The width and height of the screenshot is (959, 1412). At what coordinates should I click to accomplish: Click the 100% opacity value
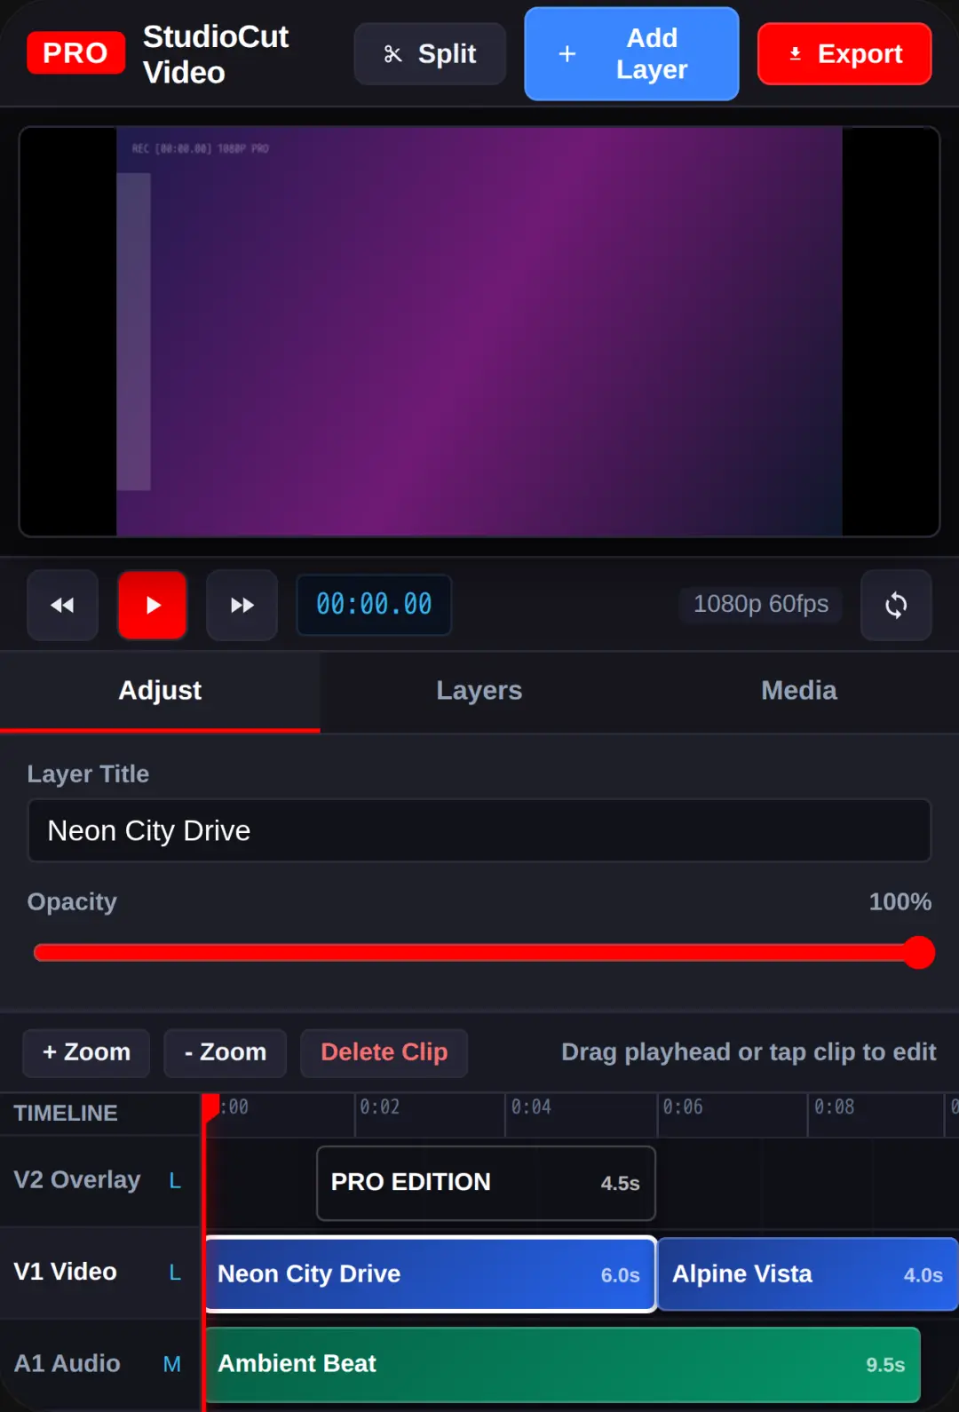coord(900,902)
